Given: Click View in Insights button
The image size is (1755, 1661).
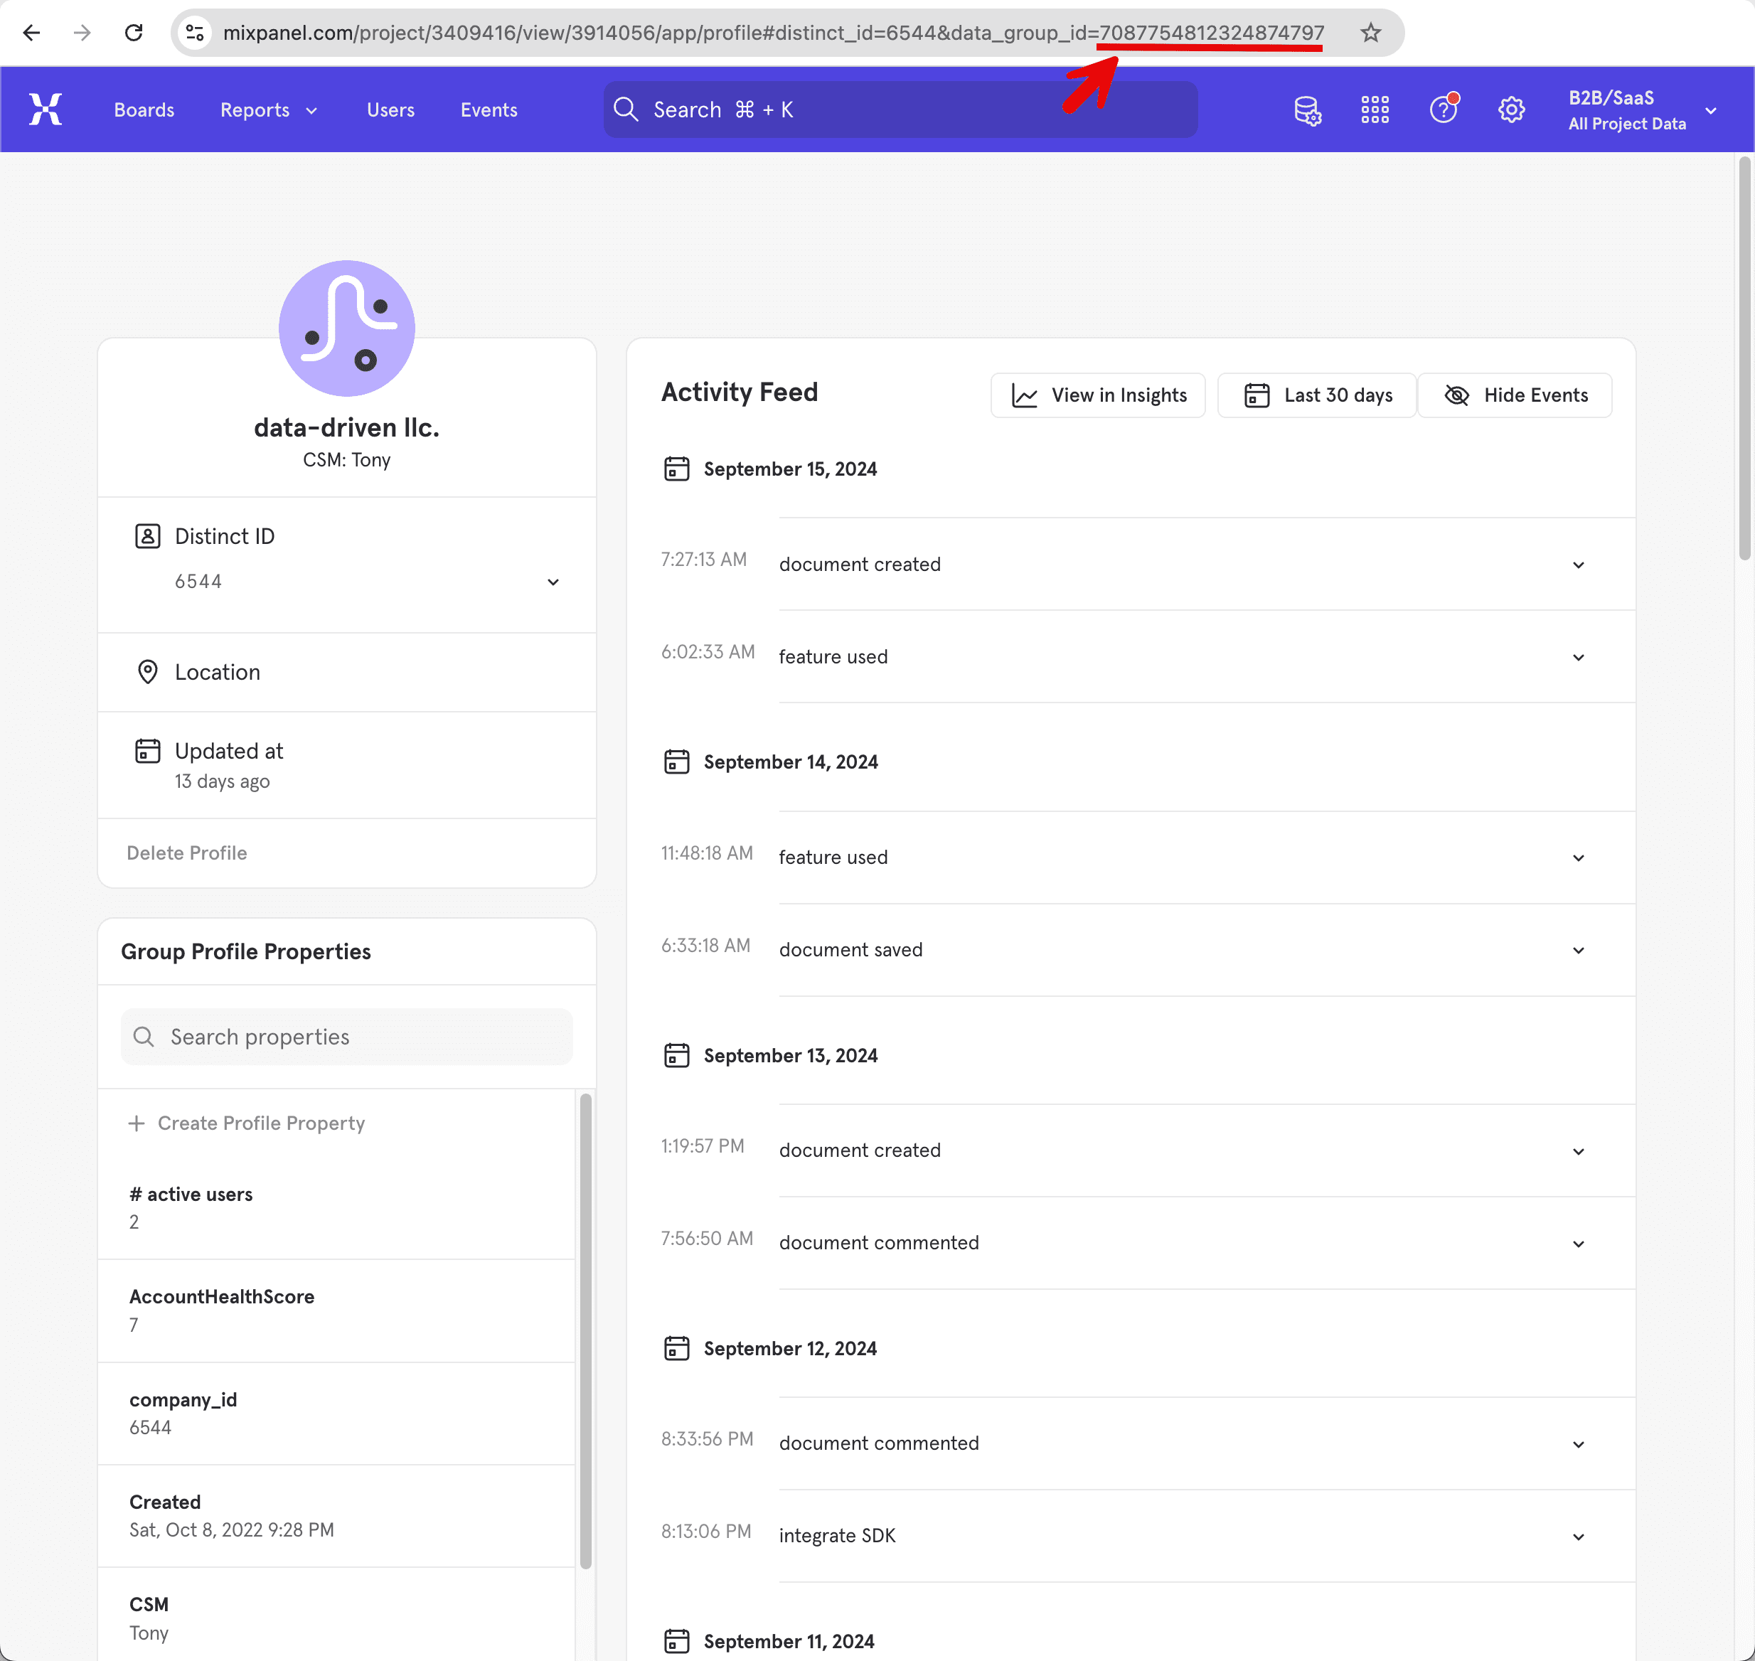Looking at the screenshot, I should (x=1098, y=395).
